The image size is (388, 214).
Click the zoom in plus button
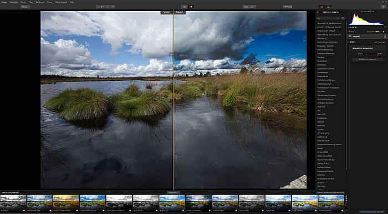pyautogui.click(x=113, y=7)
